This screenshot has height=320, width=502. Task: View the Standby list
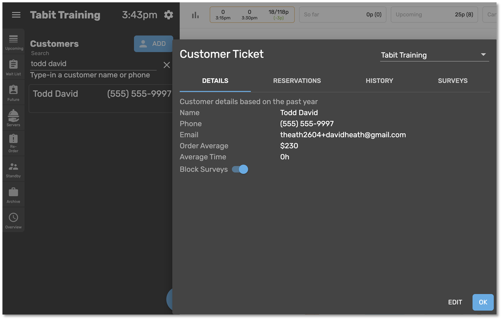pos(13,170)
